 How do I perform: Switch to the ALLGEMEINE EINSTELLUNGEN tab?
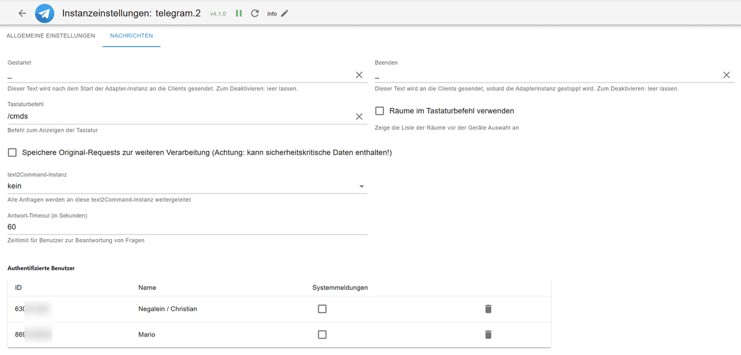[49, 36]
